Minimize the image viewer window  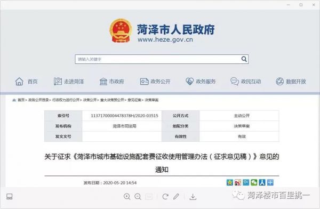pos(289,5)
